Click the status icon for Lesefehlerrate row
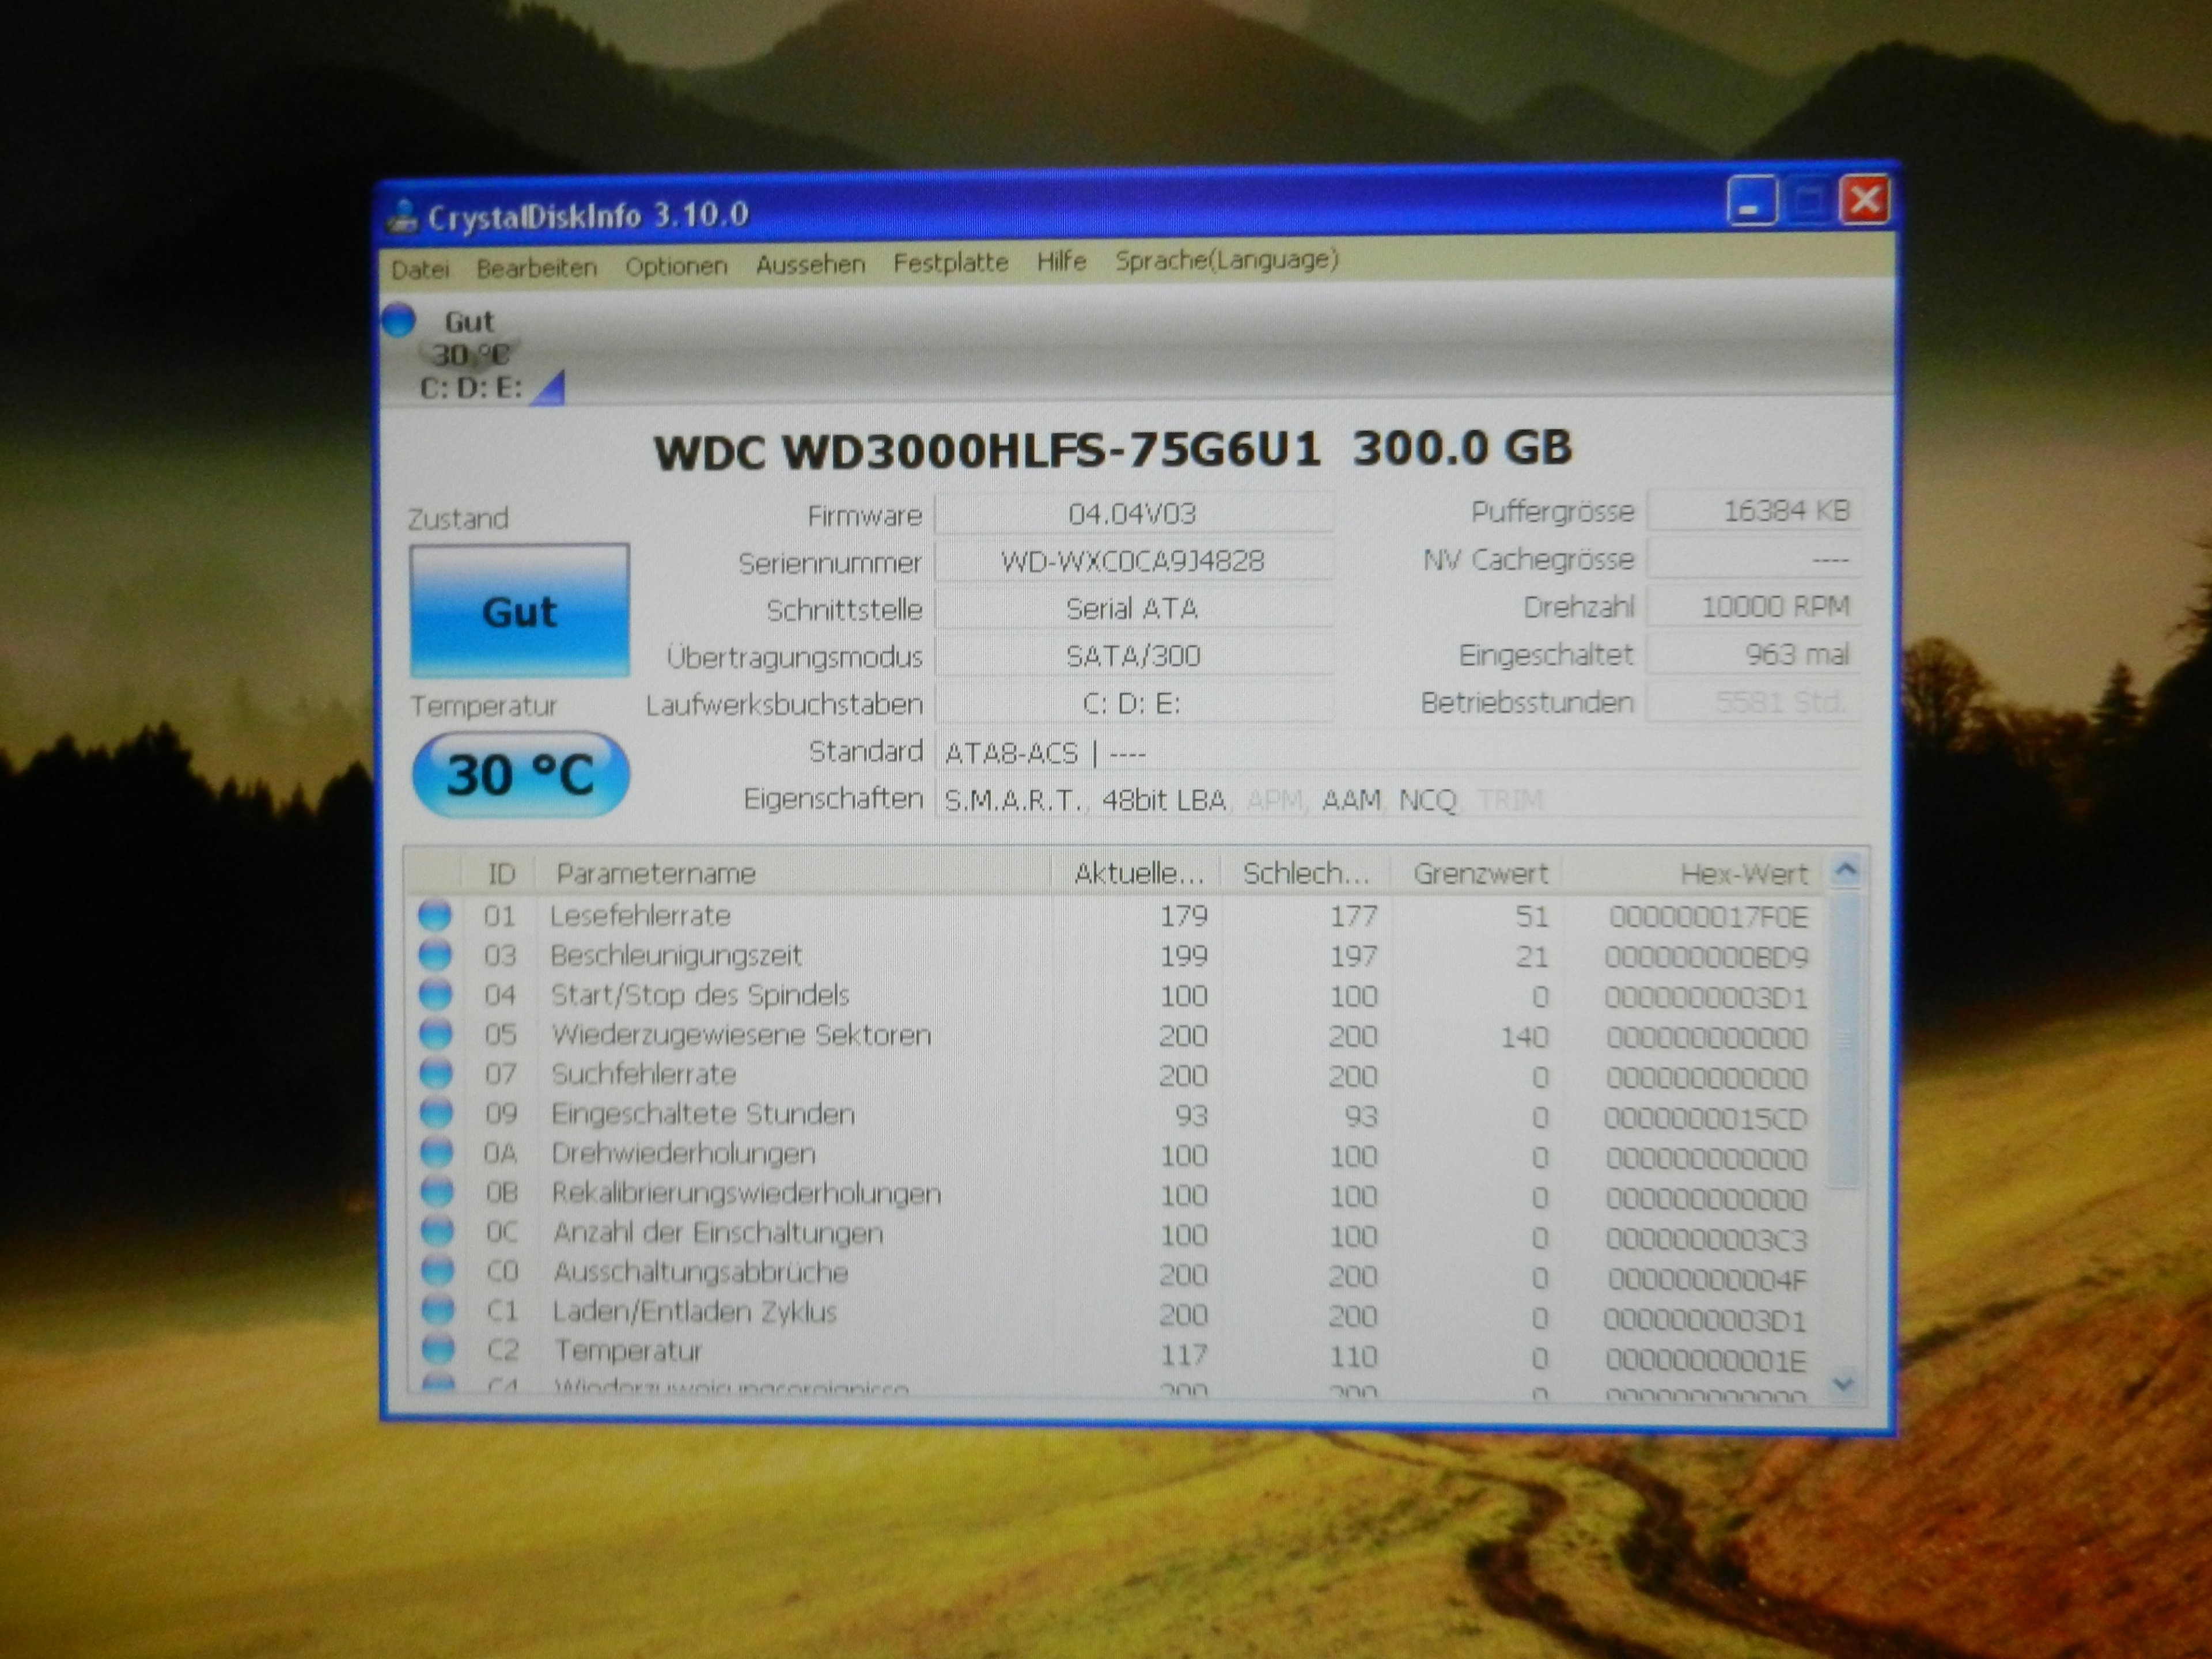Viewport: 2212px width, 1659px height. (434, 915)
